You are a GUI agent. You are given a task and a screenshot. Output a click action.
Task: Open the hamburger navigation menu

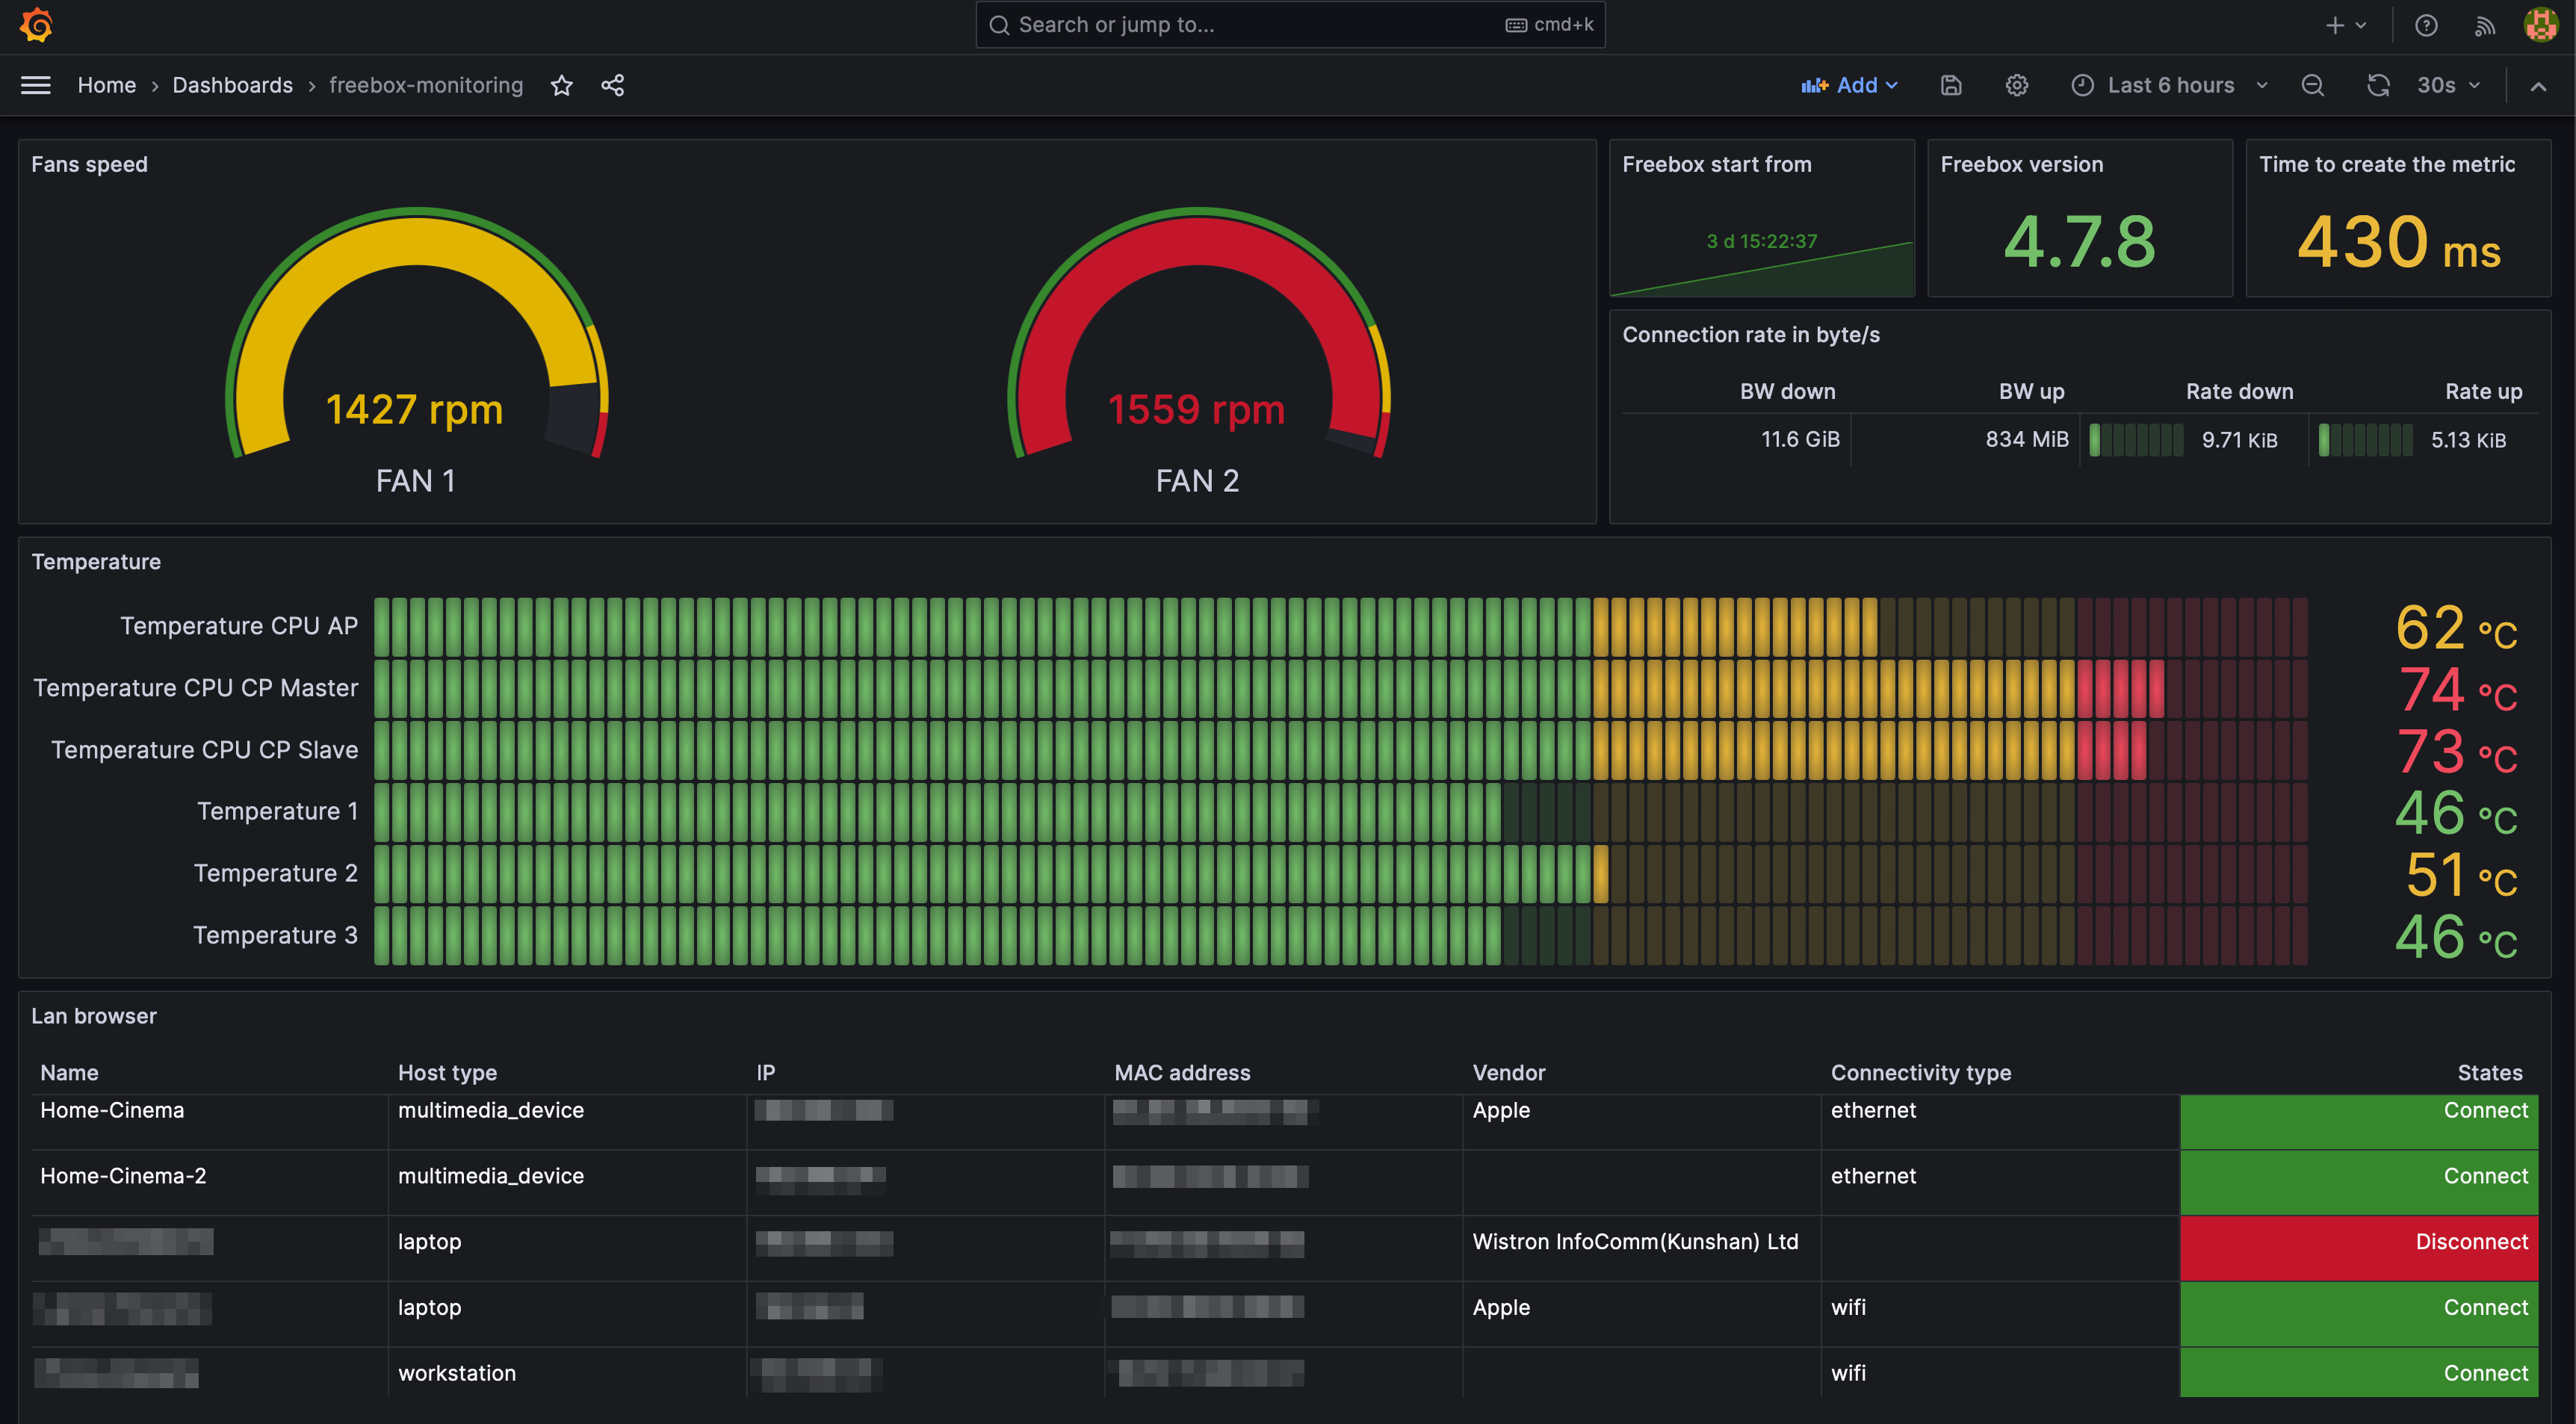coord(36,85)
